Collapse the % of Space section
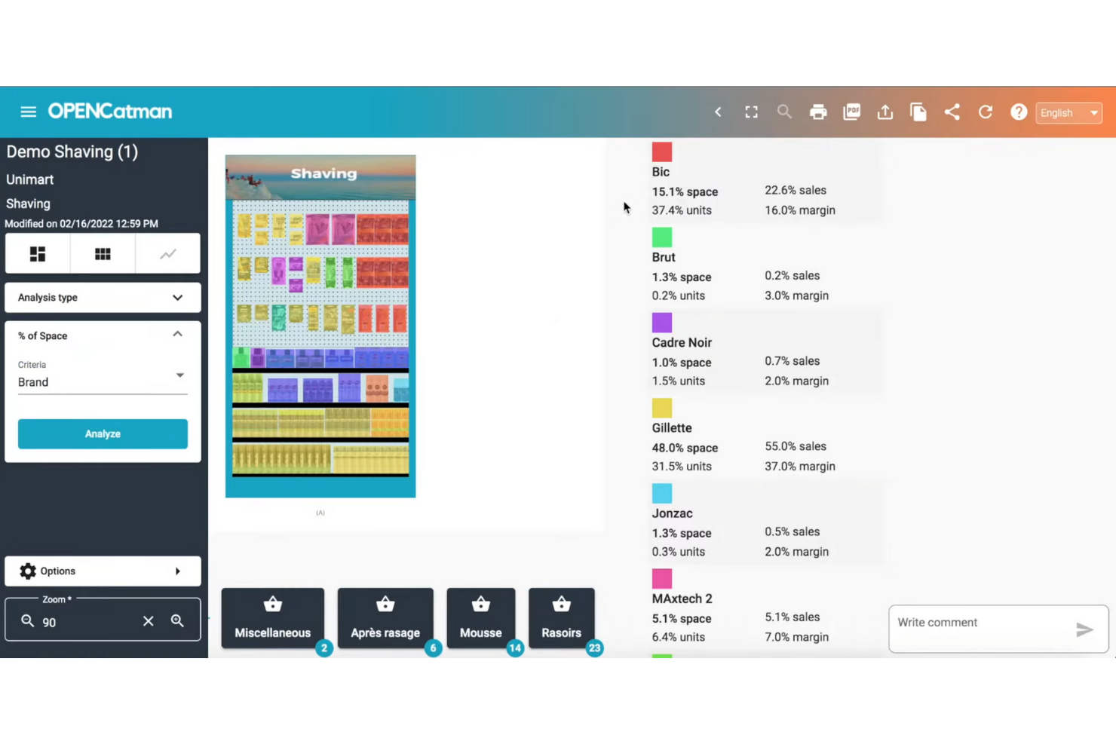Viewport: 1116px width, 744px height. pyautogui.click(x=177, y=334)
